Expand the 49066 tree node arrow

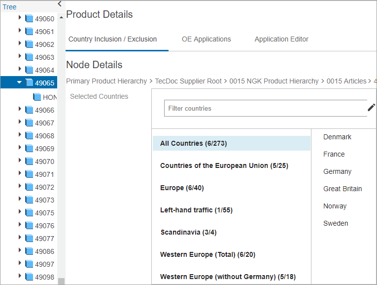(20, 110)
